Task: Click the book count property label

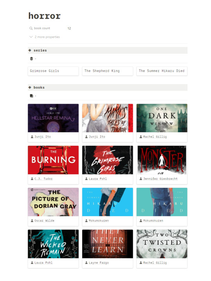Action: point(42,28)
